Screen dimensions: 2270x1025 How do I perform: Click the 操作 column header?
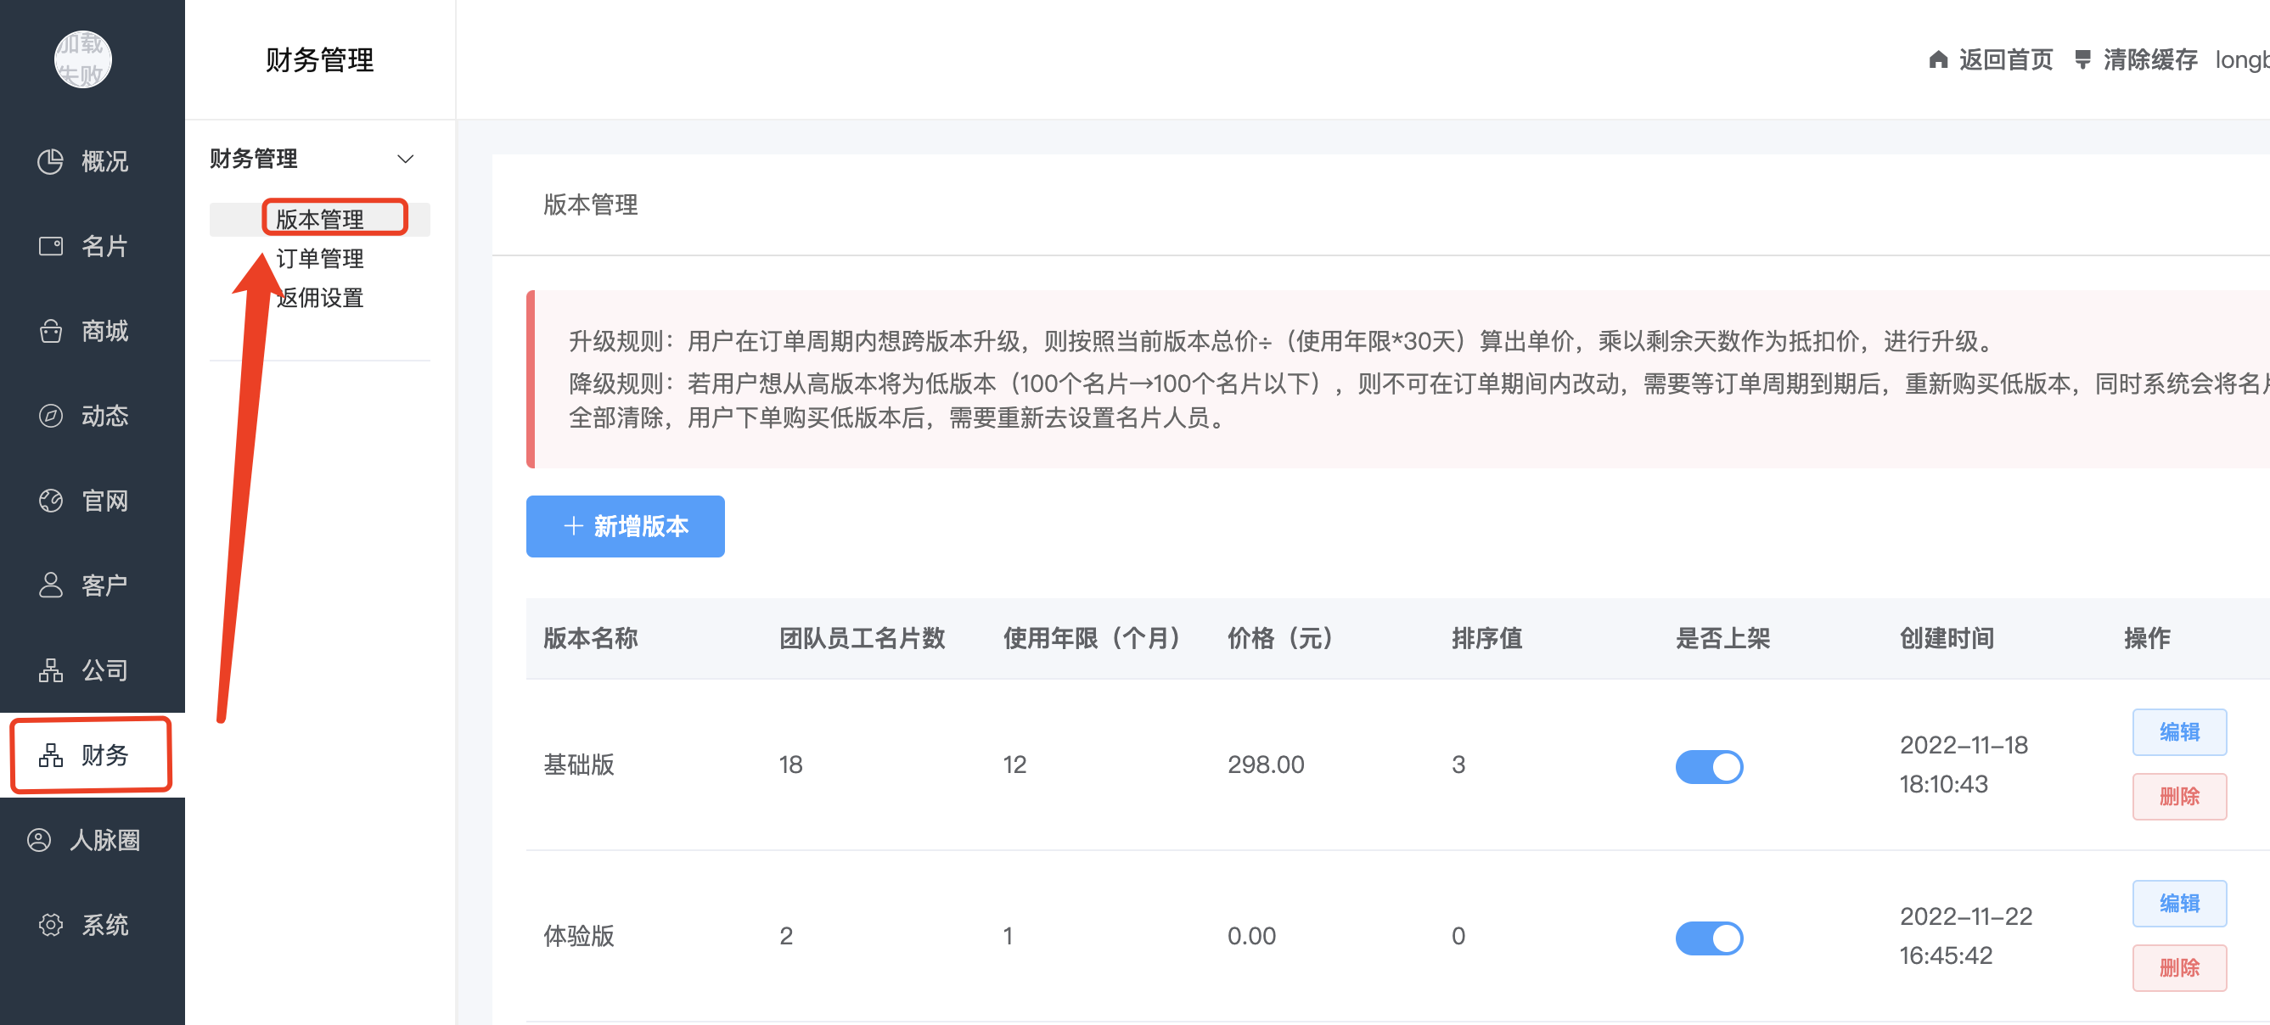2147,637
